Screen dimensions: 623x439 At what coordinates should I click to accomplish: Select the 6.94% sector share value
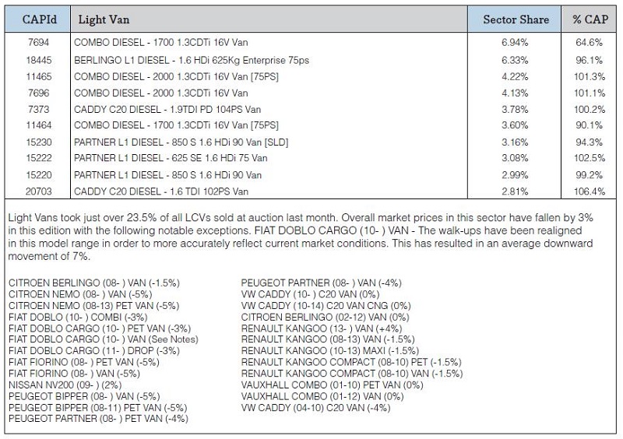(x=515, y=43)
